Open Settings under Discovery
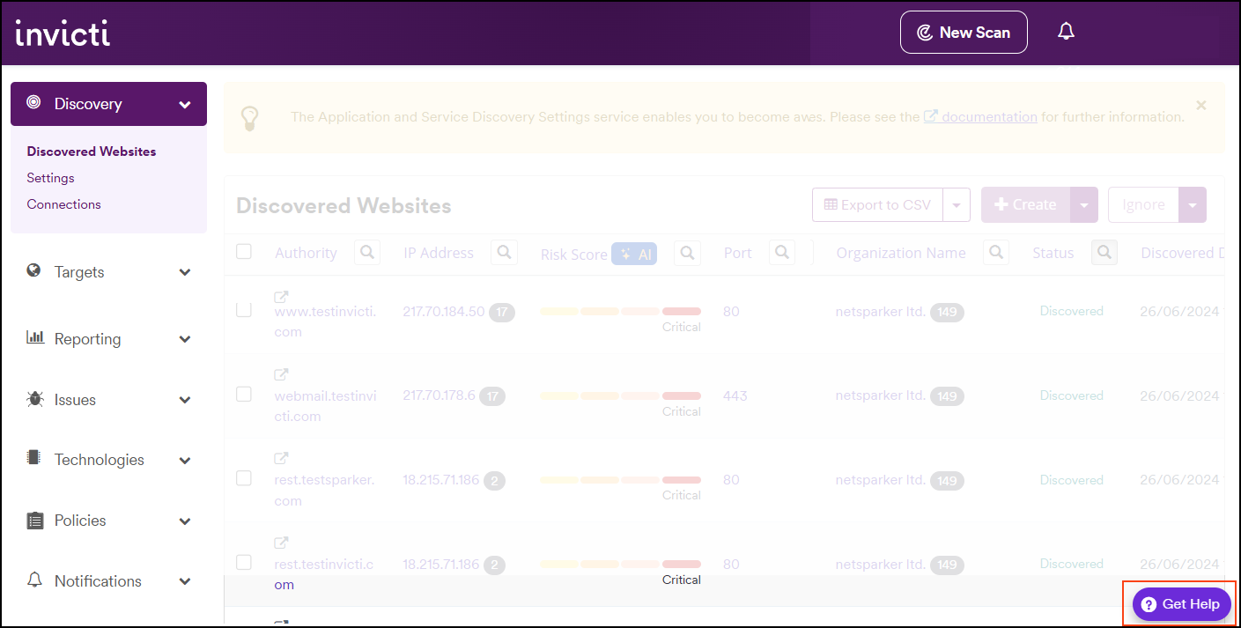Image resolution: width=1241 pixels, height=628 pixels. coord(50,178)
